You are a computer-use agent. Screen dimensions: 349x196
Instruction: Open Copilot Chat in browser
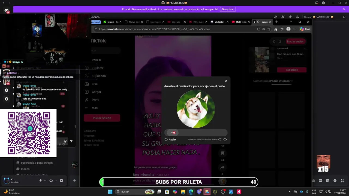click(305, 29)
